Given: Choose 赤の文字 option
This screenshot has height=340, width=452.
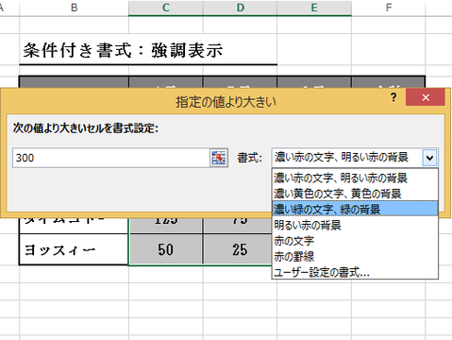Looking at the screenshot, I should pyautogui.click(x=355, y=241).
